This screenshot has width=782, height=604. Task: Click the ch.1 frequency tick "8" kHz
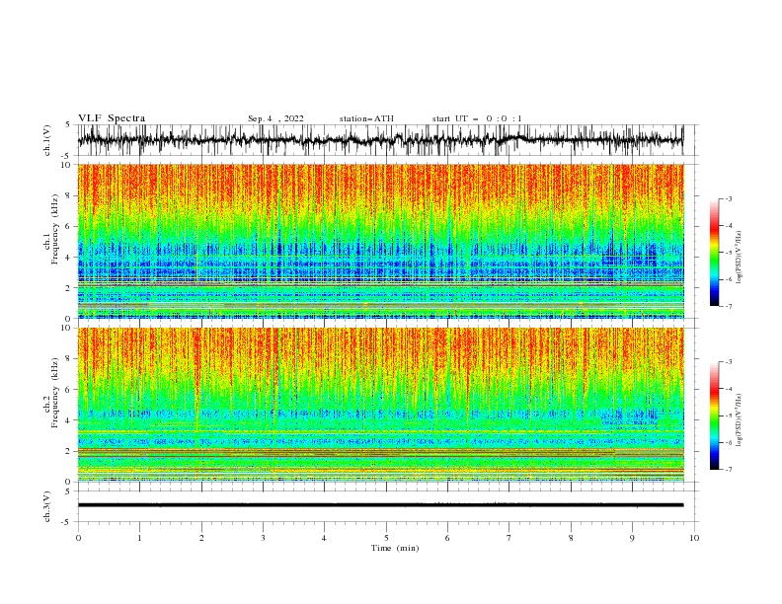[x=69, y=195]
